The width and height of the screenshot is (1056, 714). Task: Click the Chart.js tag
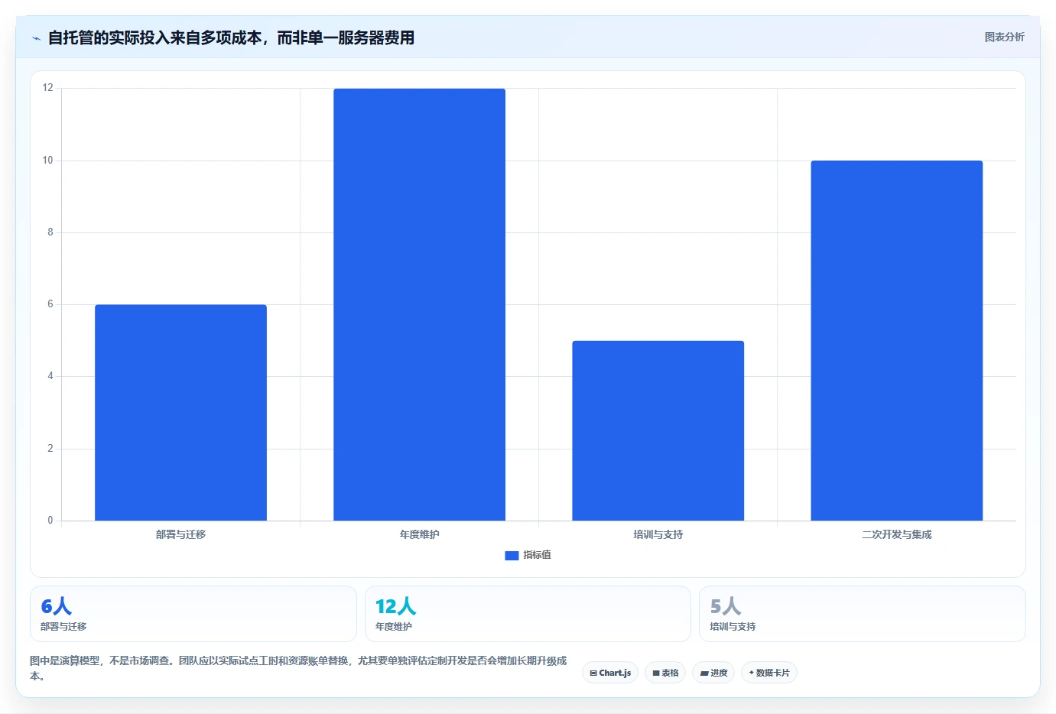tap(610, 673)
